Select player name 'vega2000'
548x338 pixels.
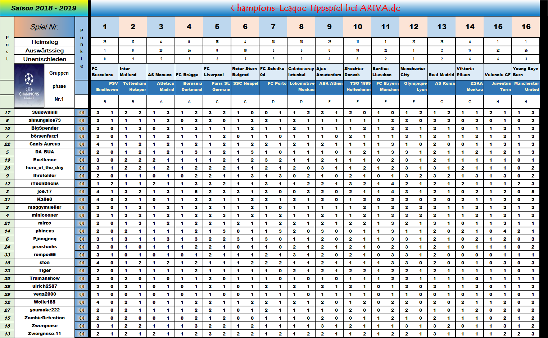click(45, 294)
